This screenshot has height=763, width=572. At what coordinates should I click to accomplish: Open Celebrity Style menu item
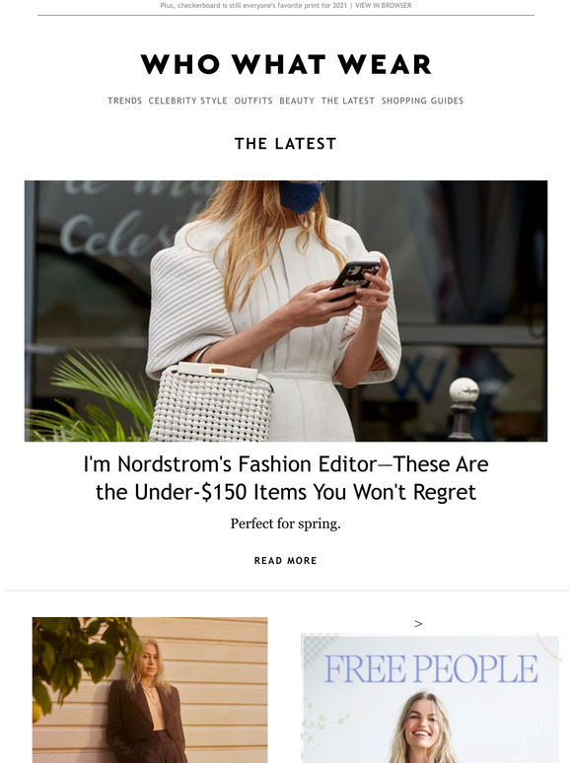coord(188,101)
